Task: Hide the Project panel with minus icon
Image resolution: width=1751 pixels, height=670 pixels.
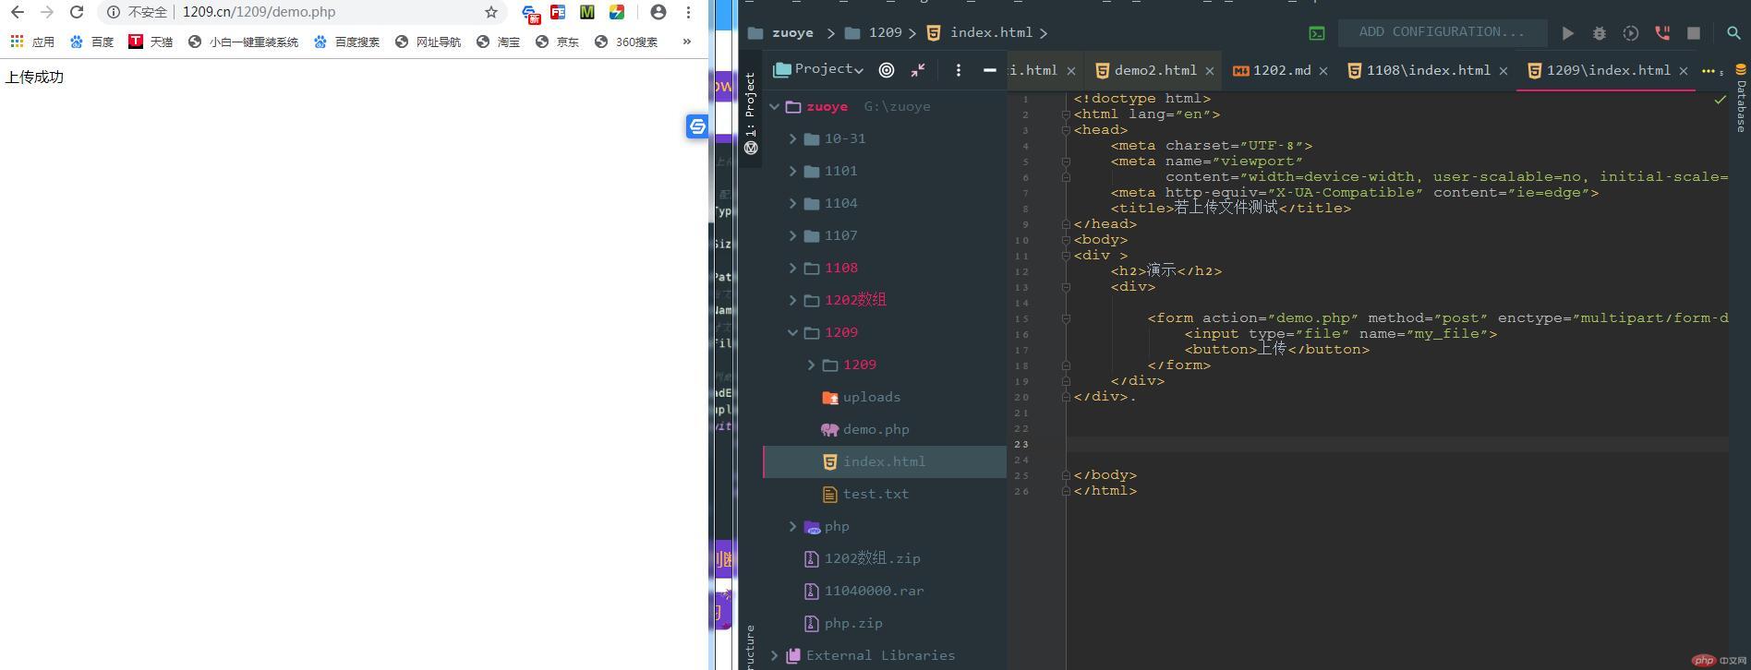Action: [x=989, y=70]
